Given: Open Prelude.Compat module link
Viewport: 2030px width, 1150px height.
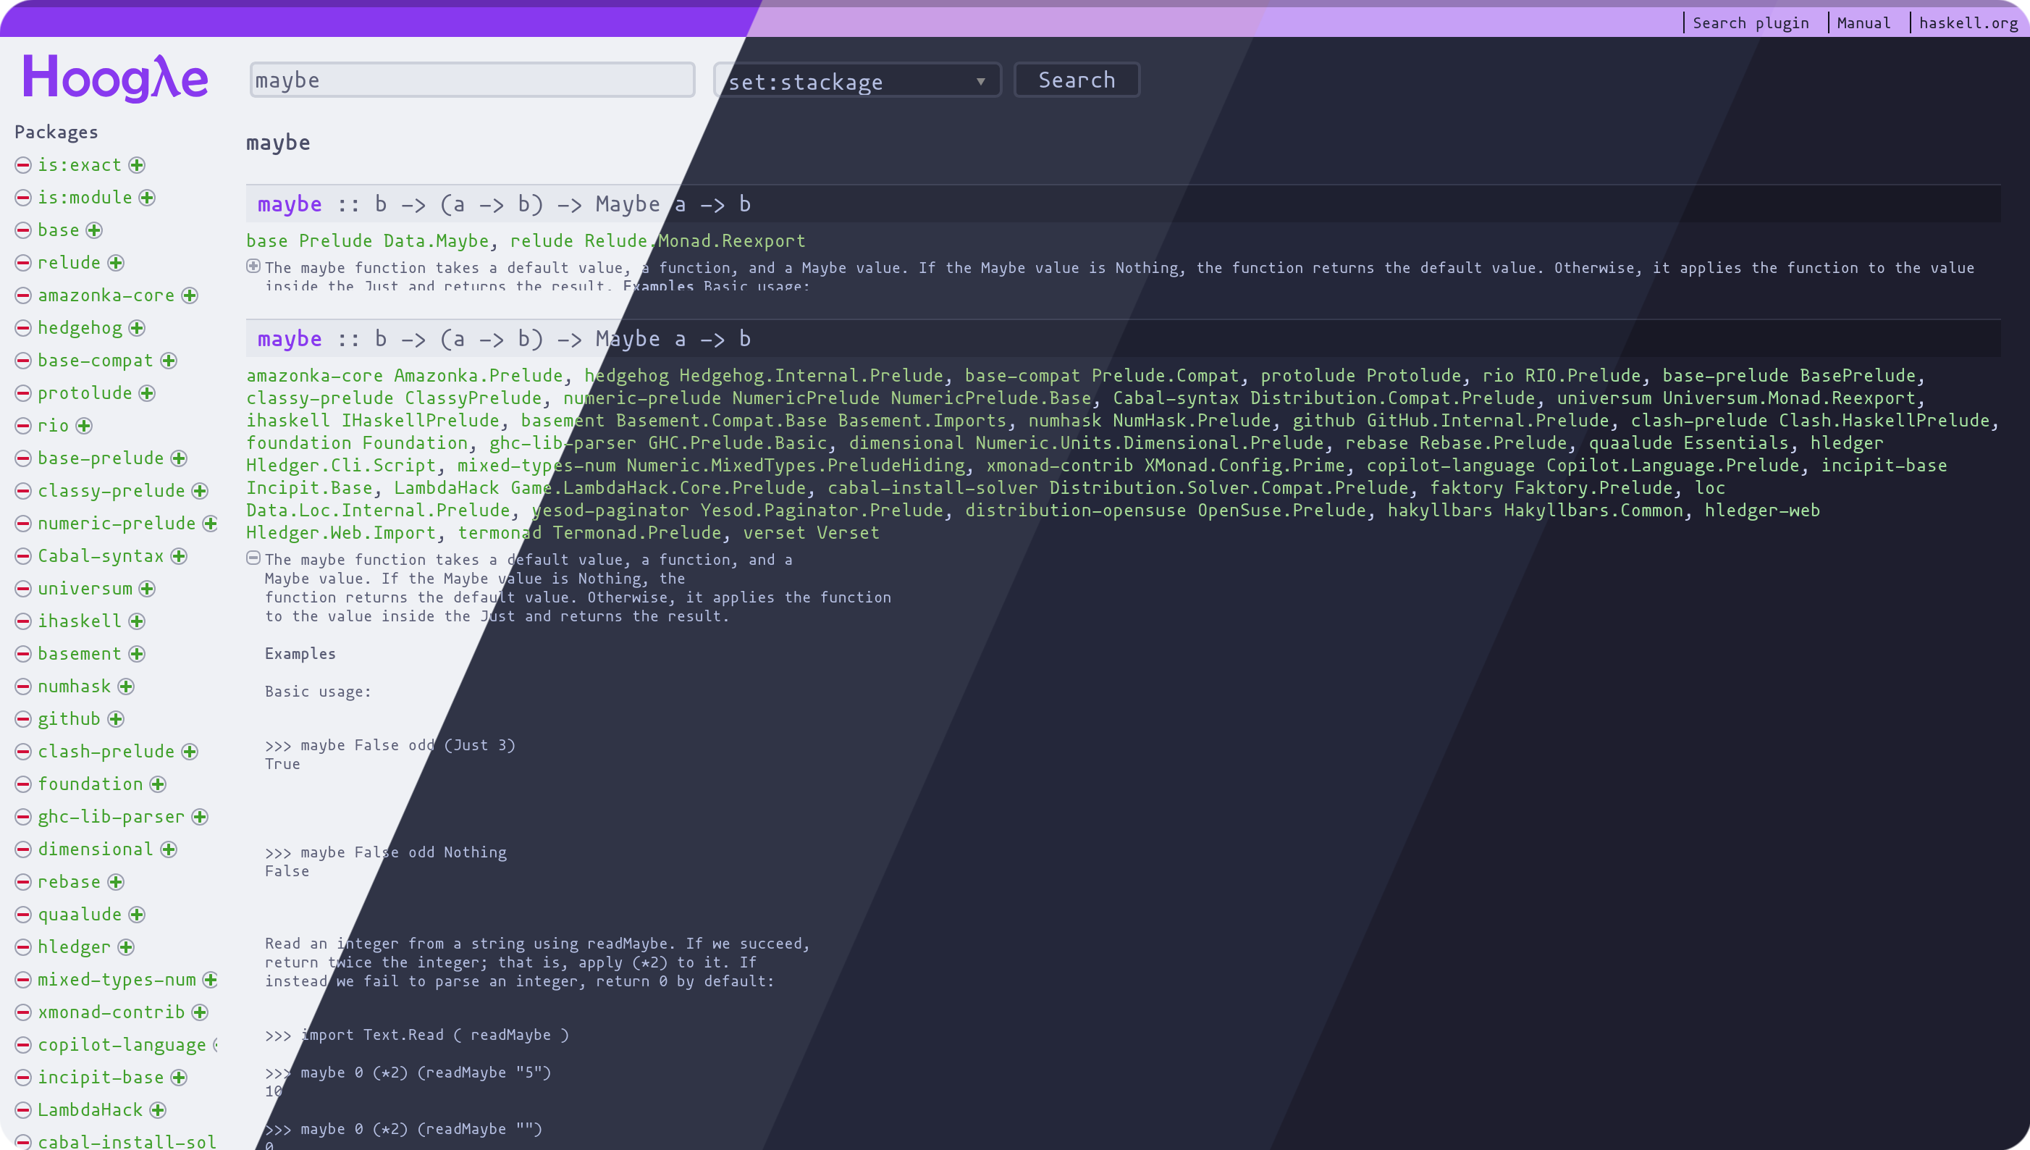Looking at the screenshot, I should click(1166, 376).
